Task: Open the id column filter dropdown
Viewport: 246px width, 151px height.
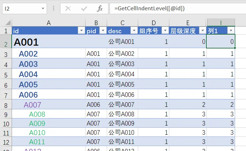Action: [x=81, y=30]
